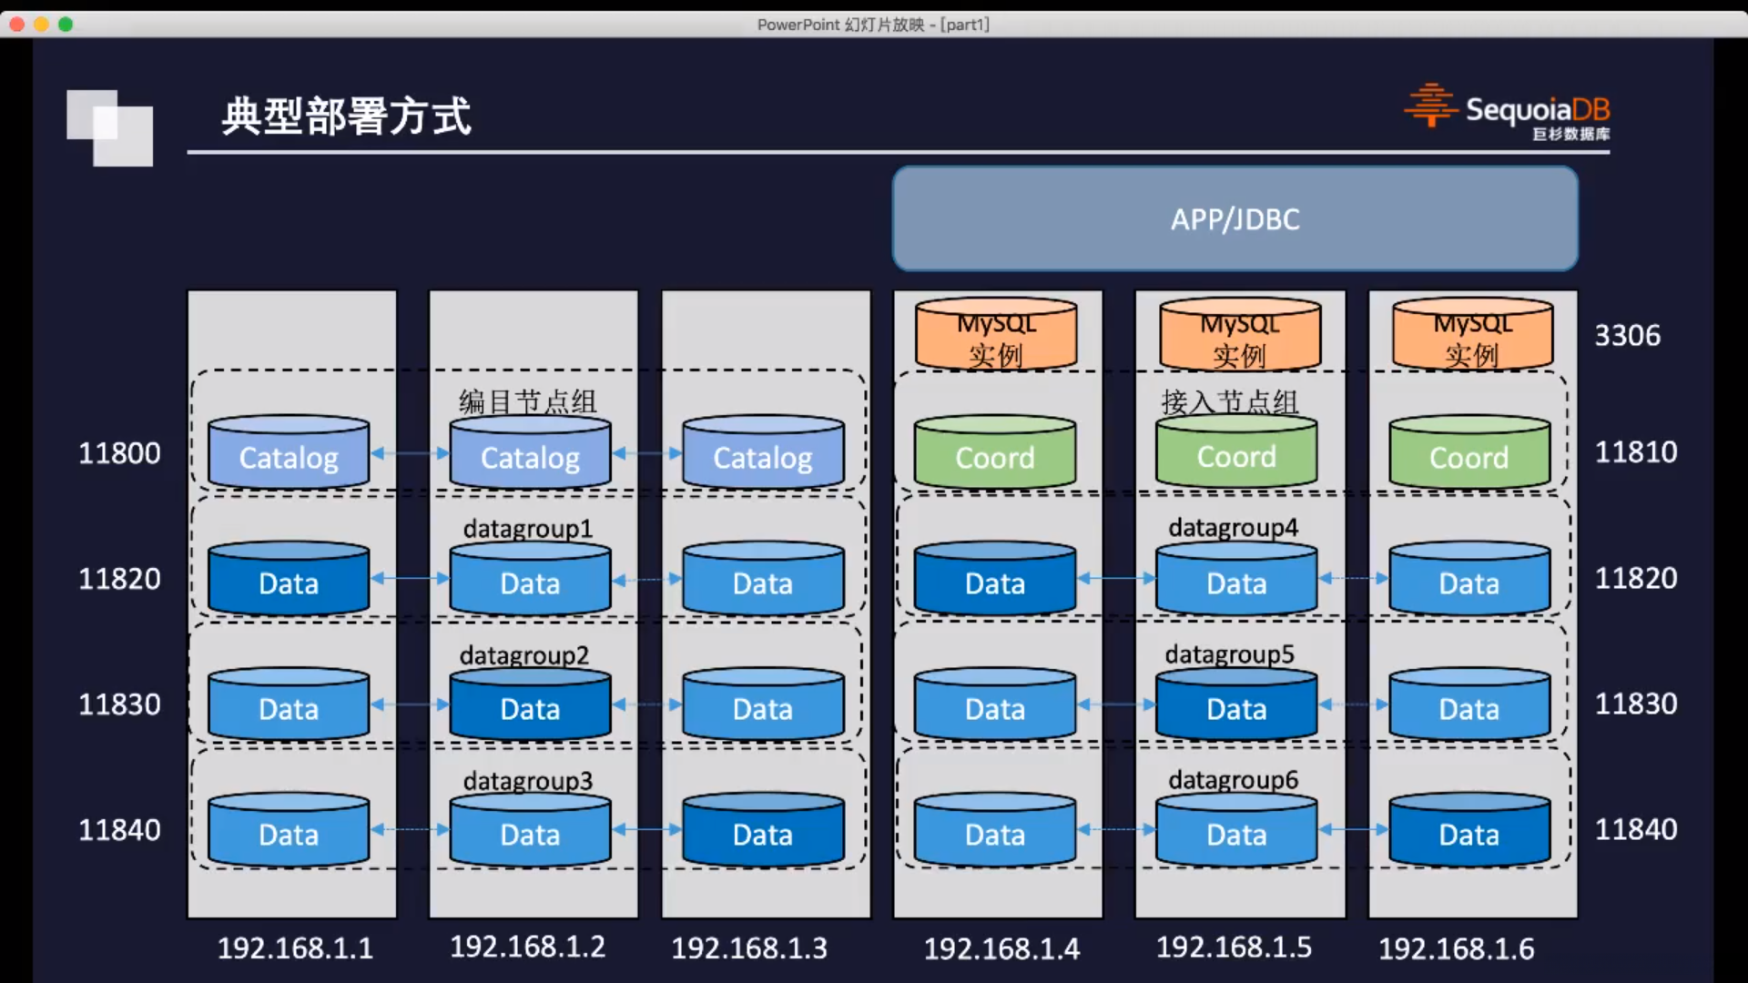Click the APP/JDBC box
Screen dimensions: 1748x983
[x=1235, y=218]
